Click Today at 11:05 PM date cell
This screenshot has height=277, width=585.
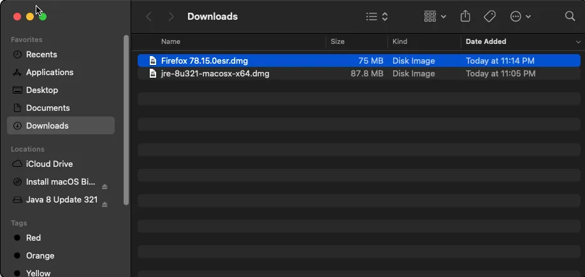(500, 73)
